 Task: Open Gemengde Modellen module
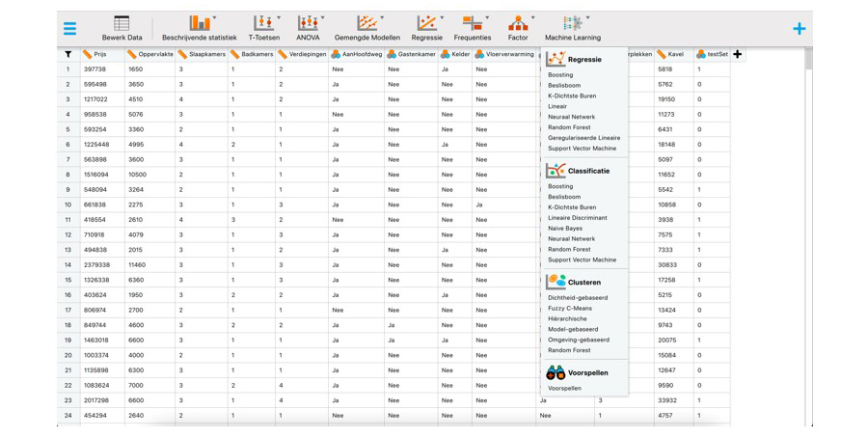(x=366, y=28)
